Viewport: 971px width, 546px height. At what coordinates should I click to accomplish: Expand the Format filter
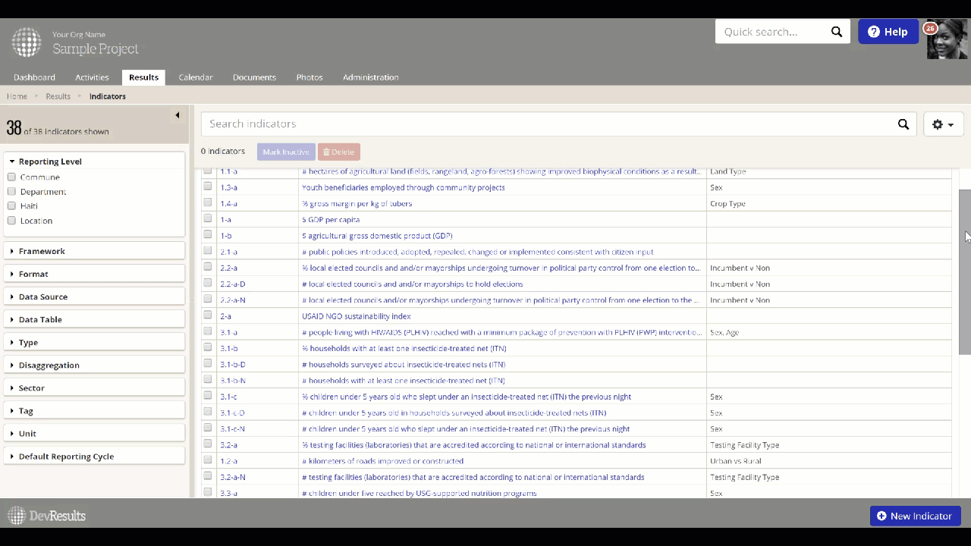pyautogui.click(x=94, y=274)
